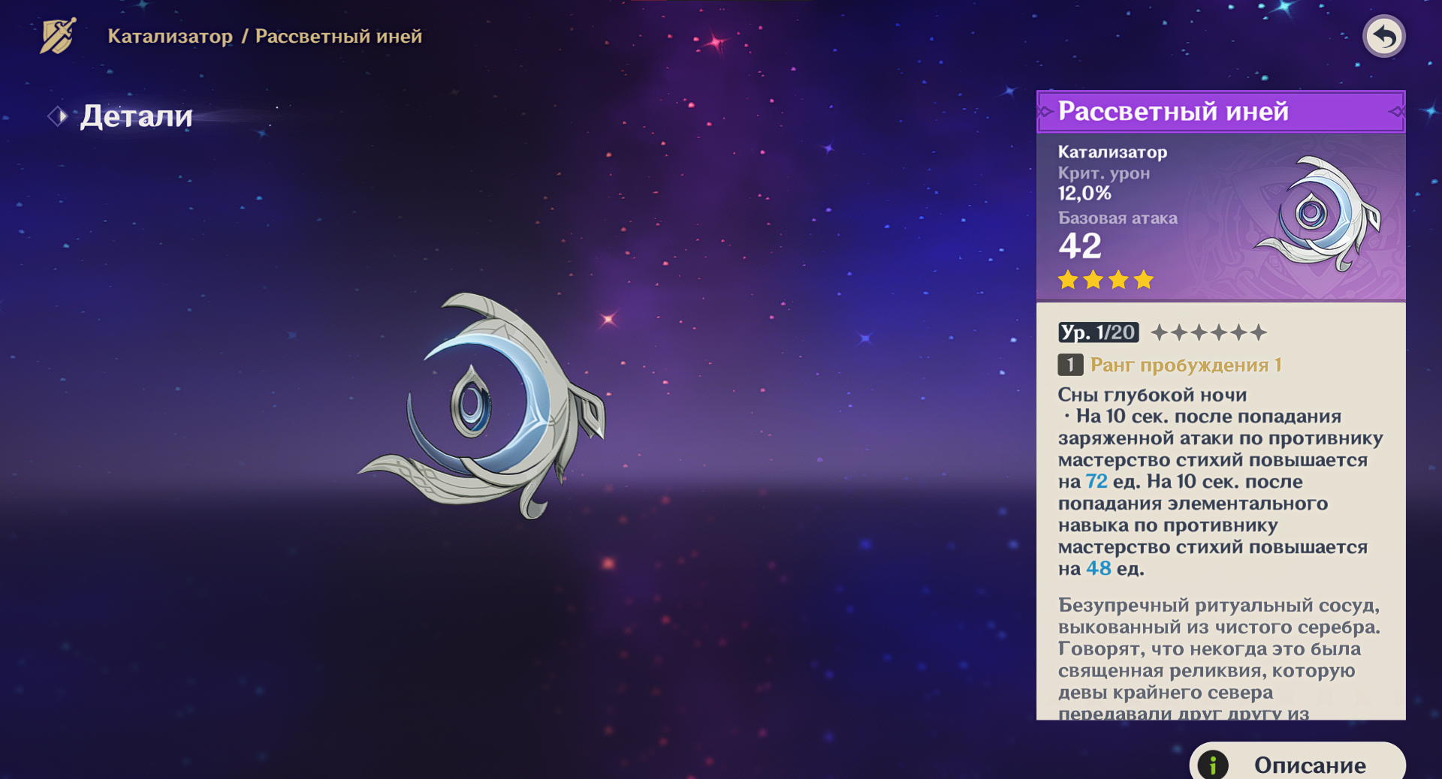Click the Сны глубокой ночи passive name
The width and height of the screenshot is (1442, 779).
(1152, 395)
